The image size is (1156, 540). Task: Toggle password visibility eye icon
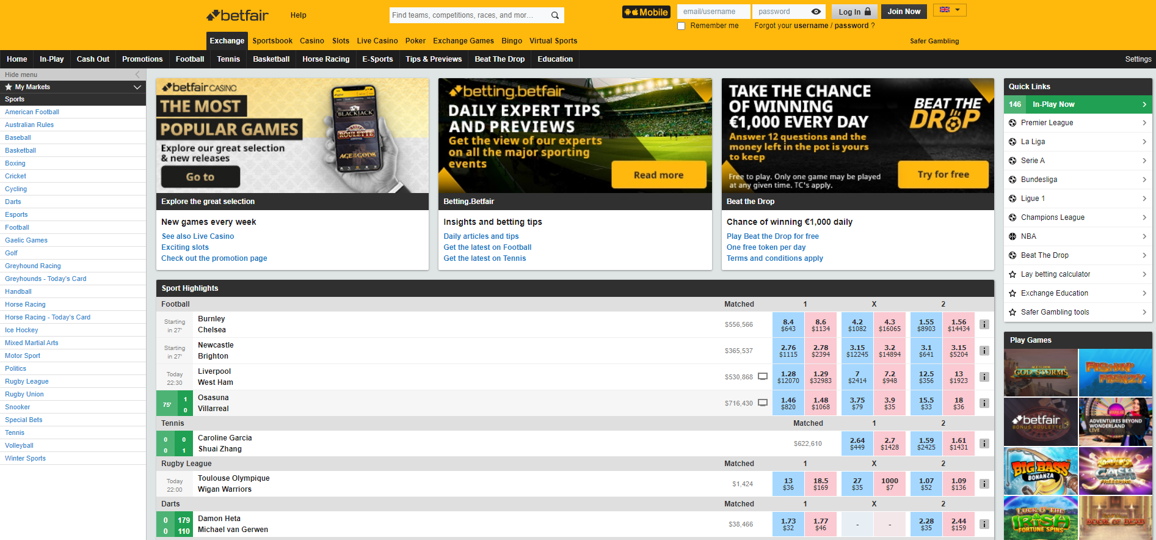(816, 12)
